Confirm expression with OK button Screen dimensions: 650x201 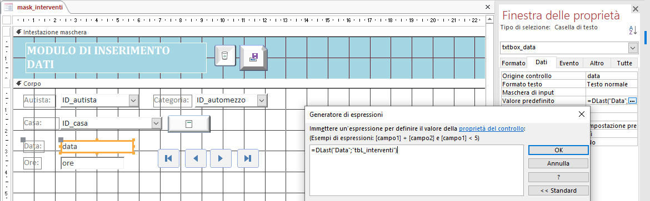[558, 150]
